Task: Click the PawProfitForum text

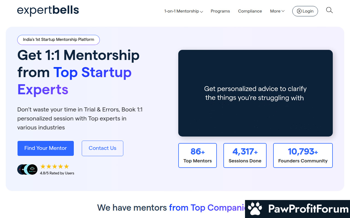Action: coord(308,209)
